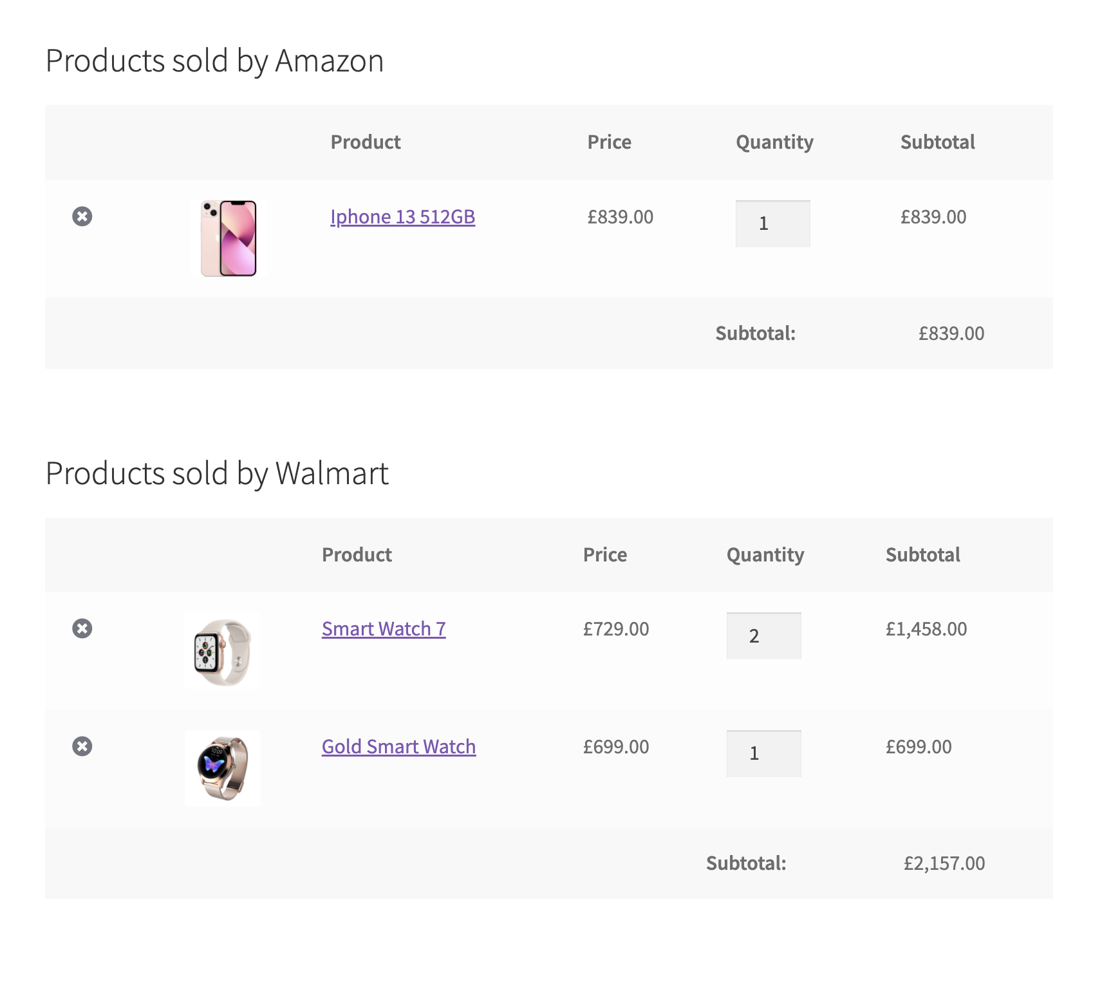Follow the Smart Watch 7 link
Viewport: 1102px width, 998px height.
[384, 629]
